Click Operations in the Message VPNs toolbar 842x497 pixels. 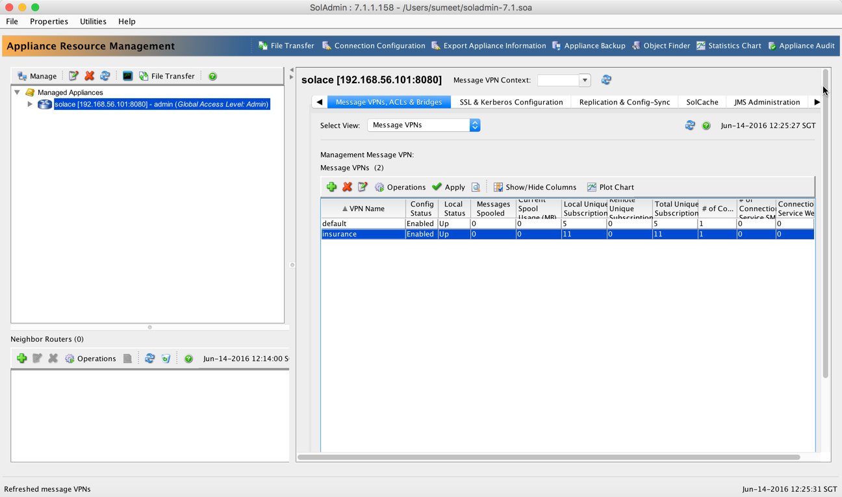tap(400, 187)
